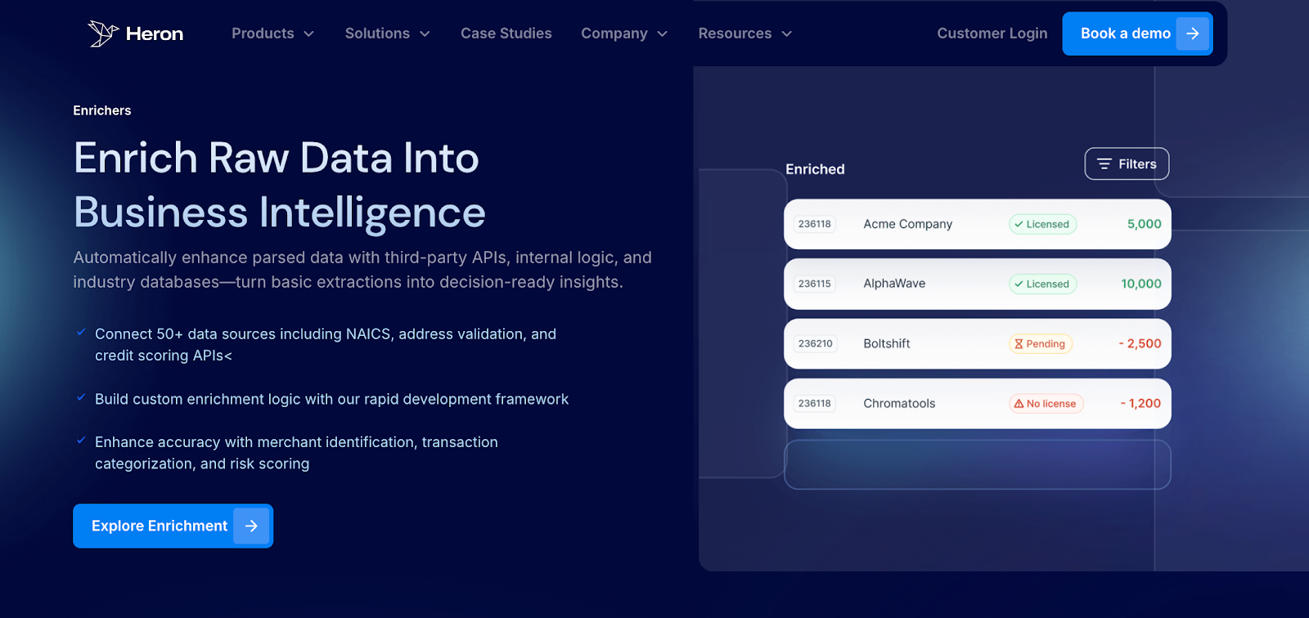
Task: Click the arrow icon in Book a demo
Action: point(1193,34)
